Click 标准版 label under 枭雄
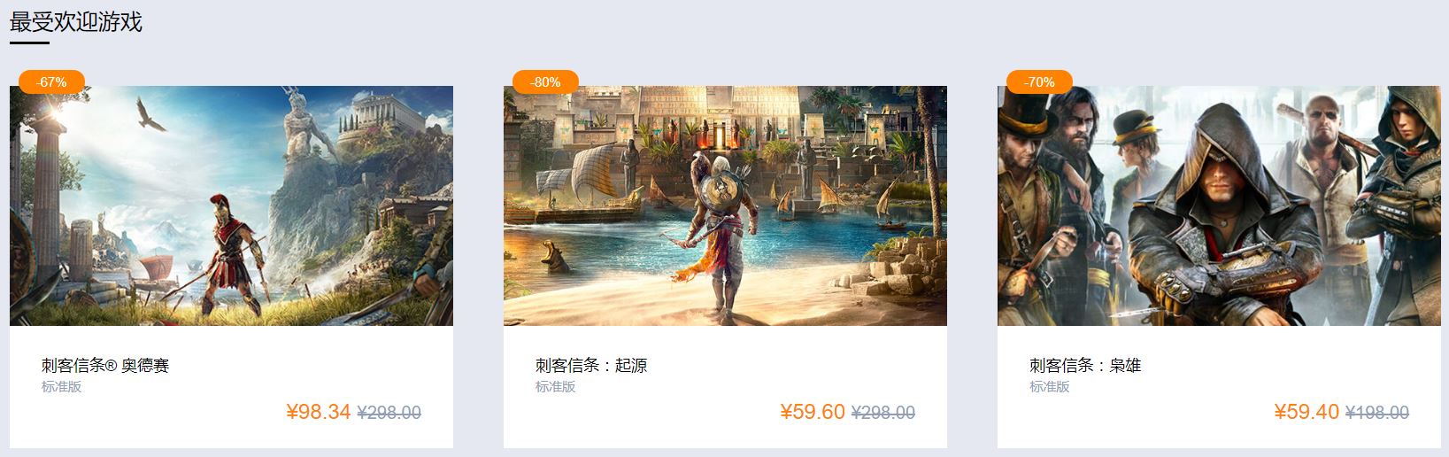This screenshot has height=457, width=1449. tap(1049, 387)
